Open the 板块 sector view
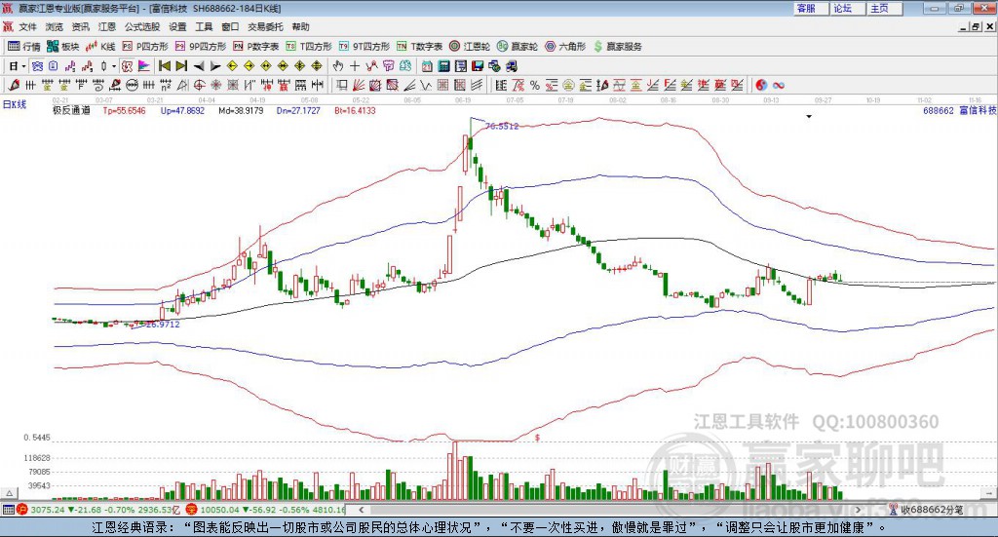 tap(62, 47)
